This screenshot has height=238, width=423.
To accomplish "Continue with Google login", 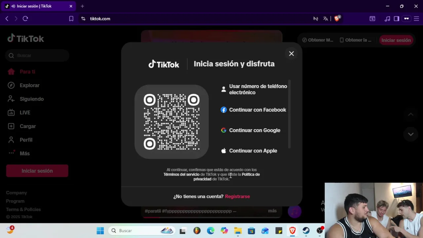I will pyautogui.click(x=250, y=130).
